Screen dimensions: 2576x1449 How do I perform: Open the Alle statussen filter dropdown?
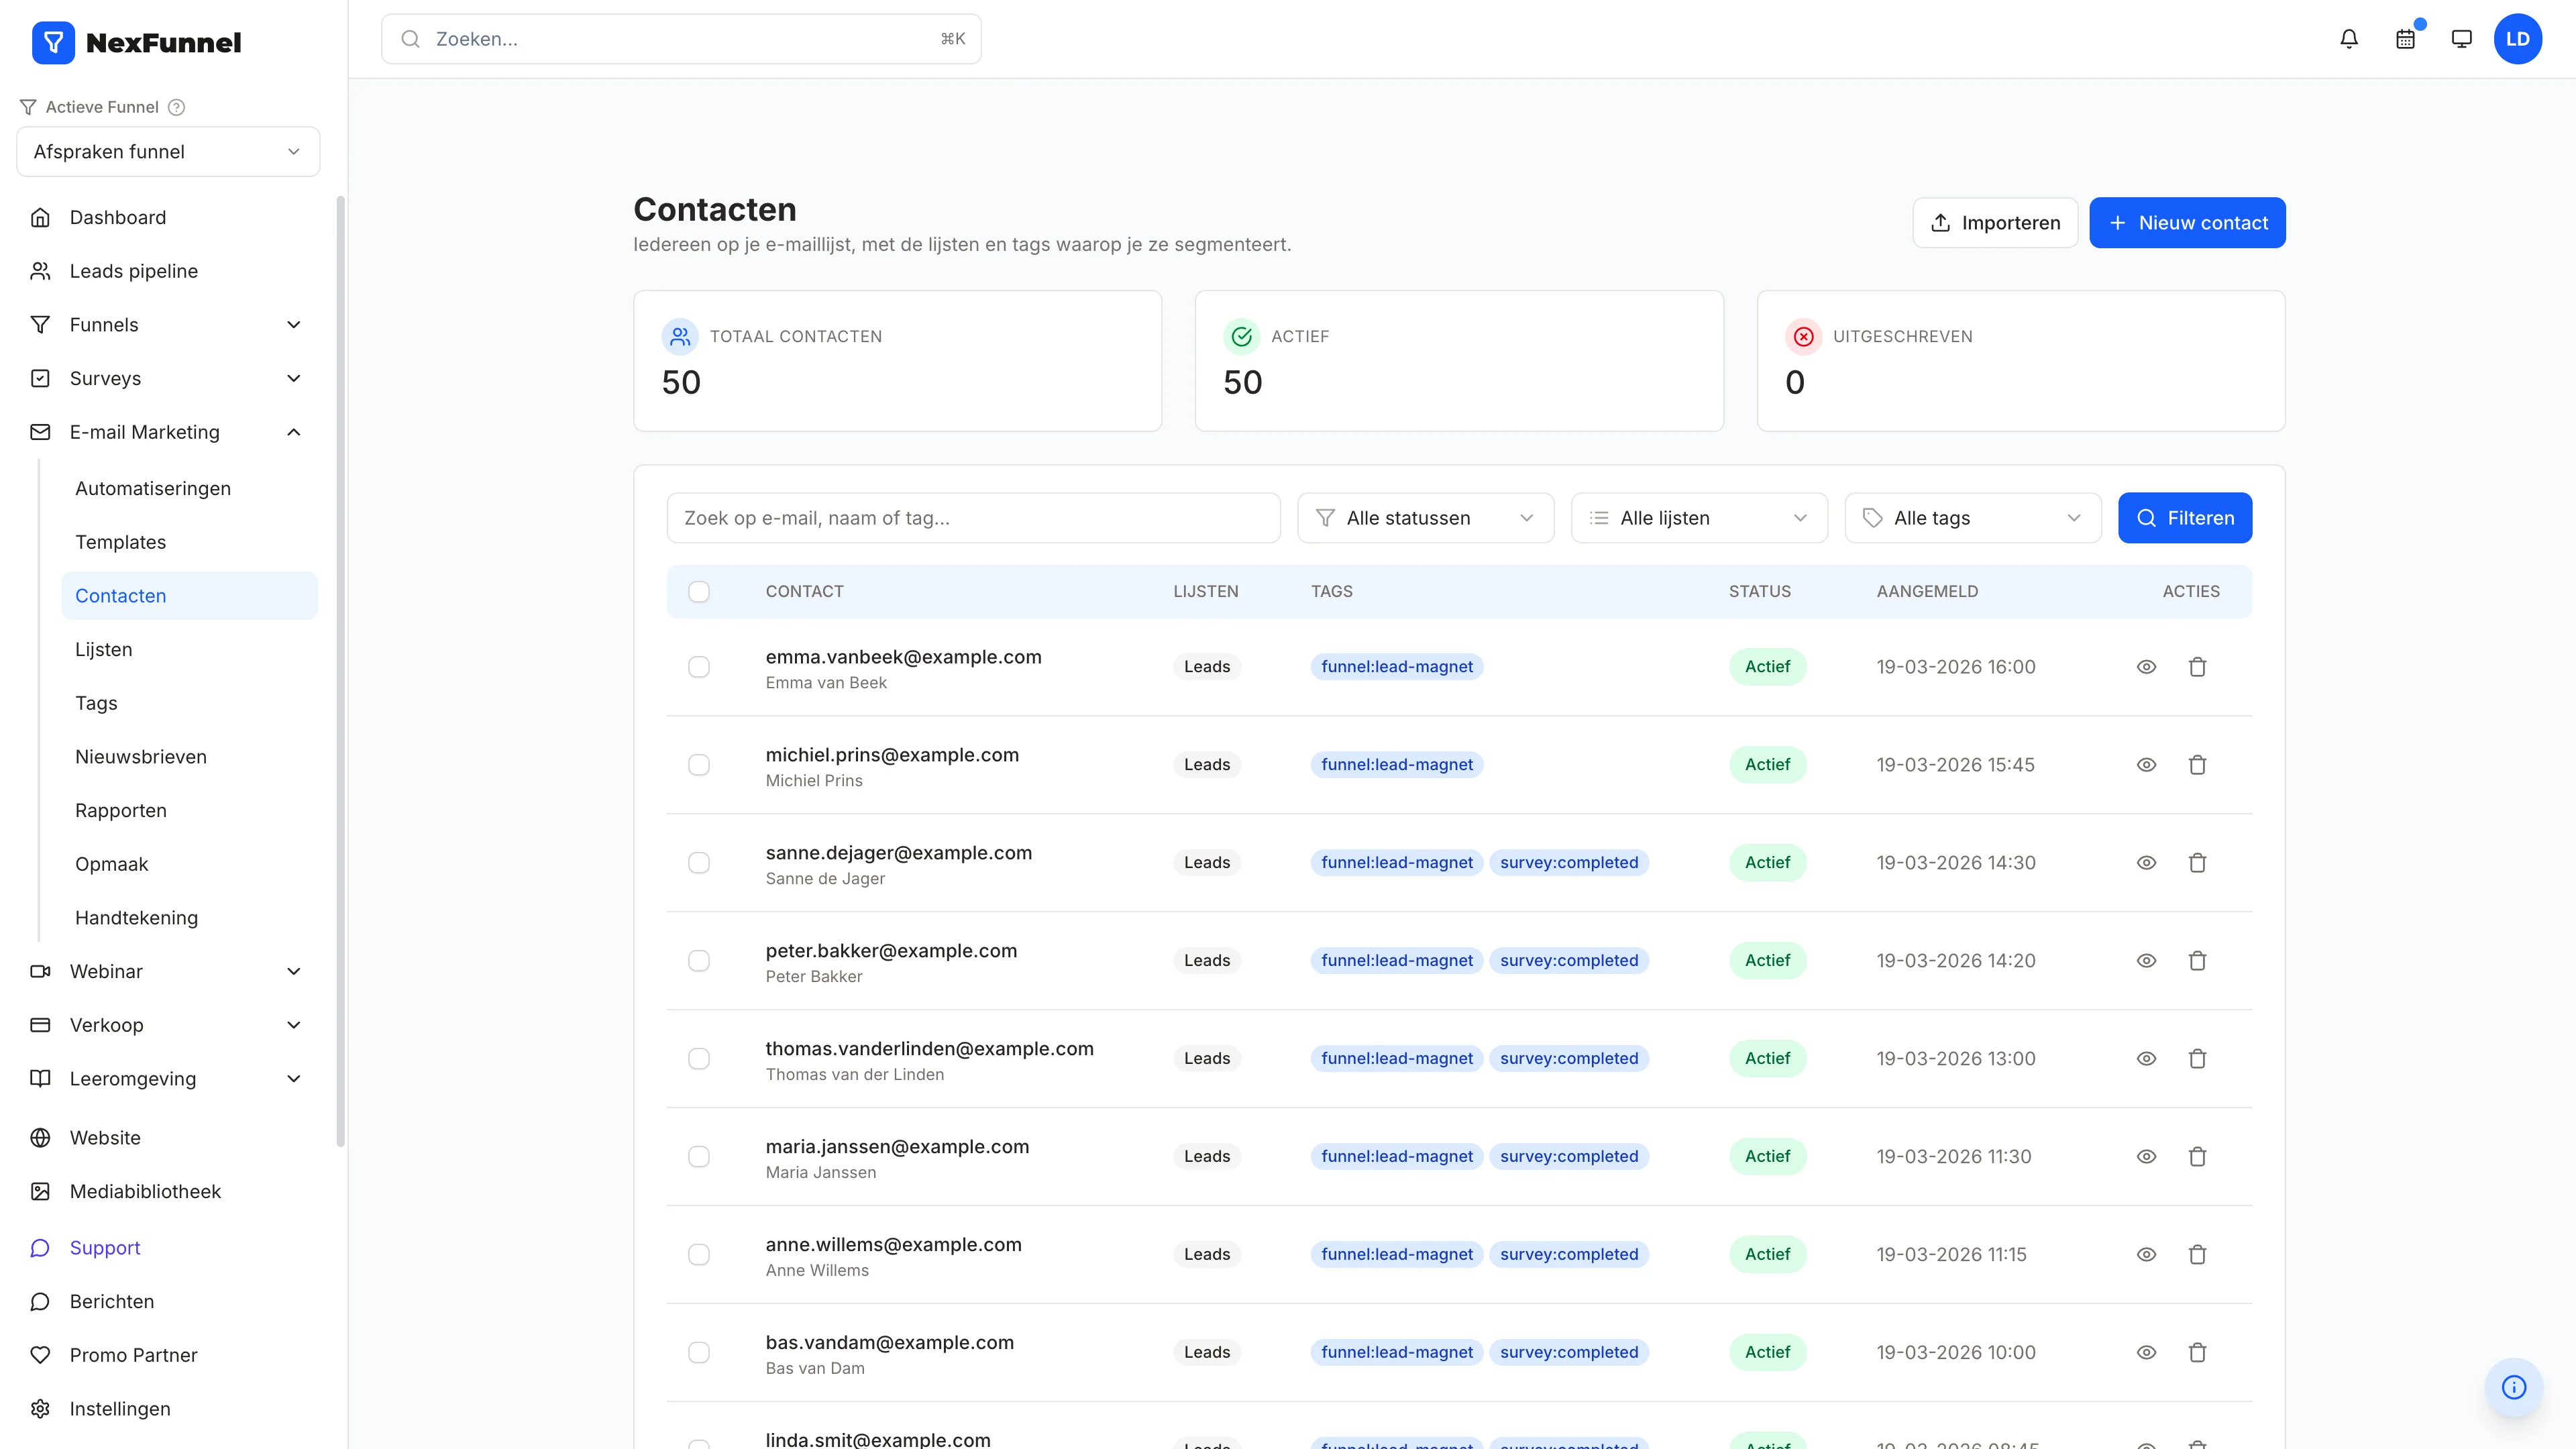tap(1425, 518)
